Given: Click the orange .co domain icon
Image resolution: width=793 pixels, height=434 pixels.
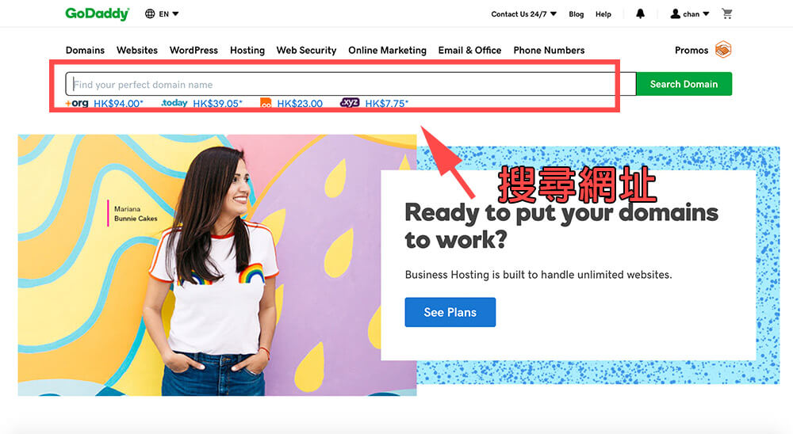Looking at the screenshot, I should 266,104.
